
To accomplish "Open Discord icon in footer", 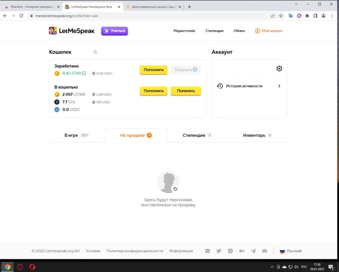I will [x=264, y=251].
